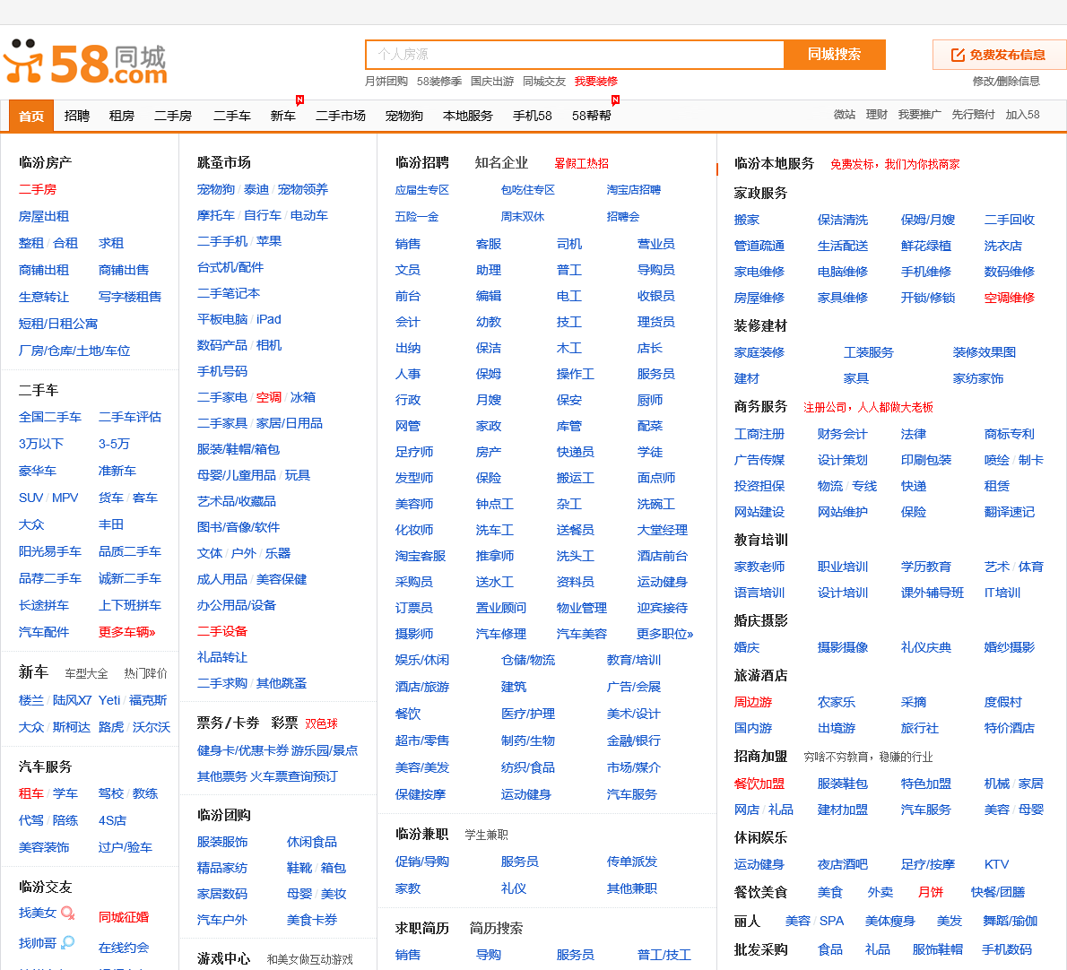This screenshot has height=970, width=1067.
Task: Click the 免费发布信息 button
Action: 999,55
